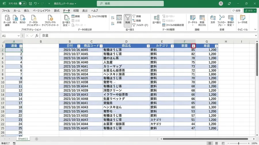259x145 pixels.
Task: Click the horizontal scrollbar thumb
Action: coord(205,139)
